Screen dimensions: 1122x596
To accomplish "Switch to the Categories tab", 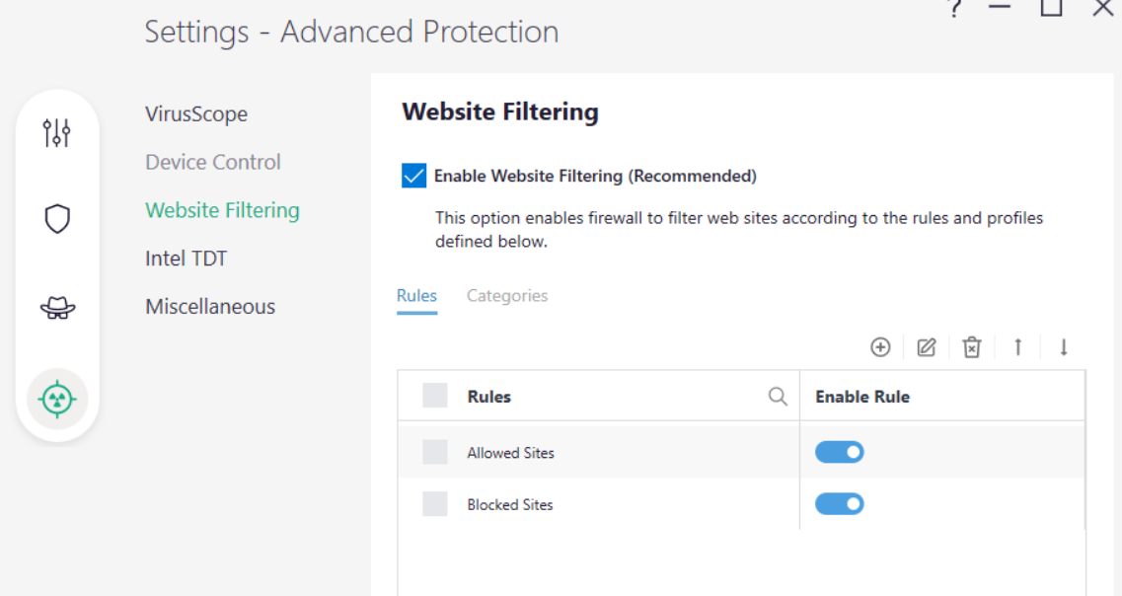I will [507, 295].
